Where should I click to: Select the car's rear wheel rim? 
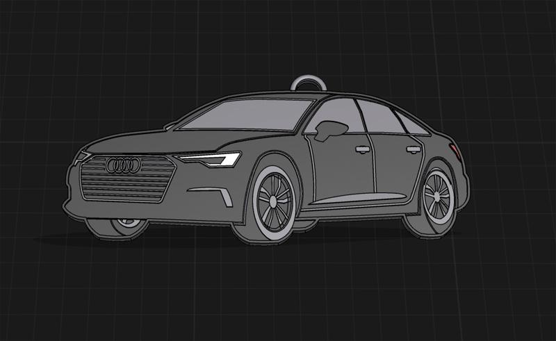point(439,197)
